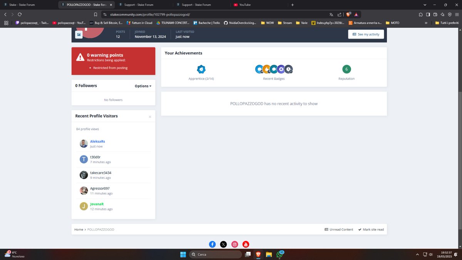Click the last Recent Badges clock icon
462x260 pixels.
pos(288,69)
